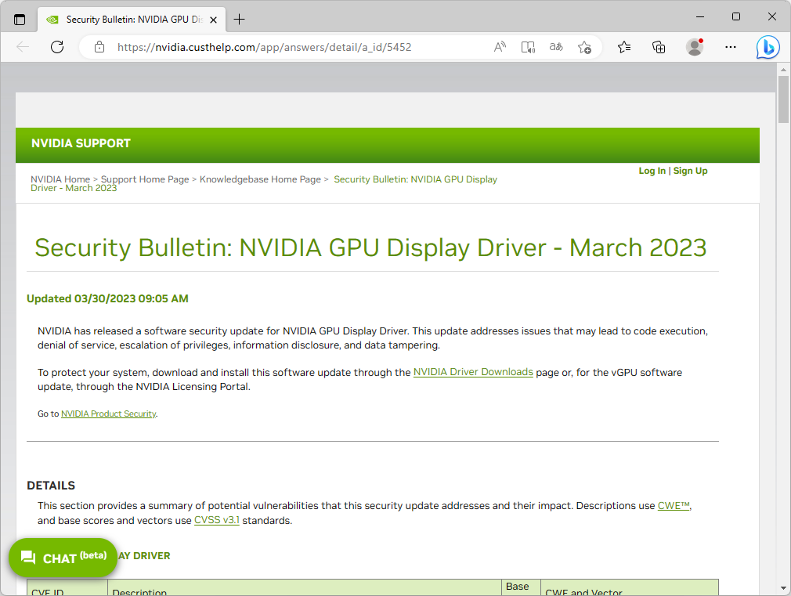Click the Security Bulletin page title

370,247
